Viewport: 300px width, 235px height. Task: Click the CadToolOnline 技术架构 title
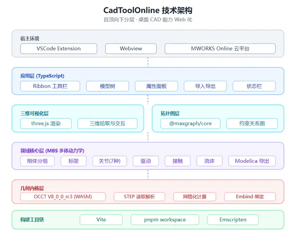148,10
